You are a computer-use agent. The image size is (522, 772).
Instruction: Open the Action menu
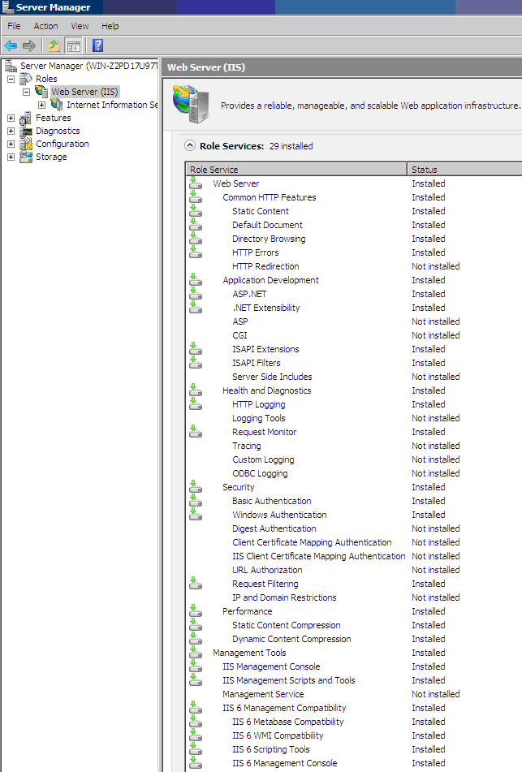coord(45,26)
